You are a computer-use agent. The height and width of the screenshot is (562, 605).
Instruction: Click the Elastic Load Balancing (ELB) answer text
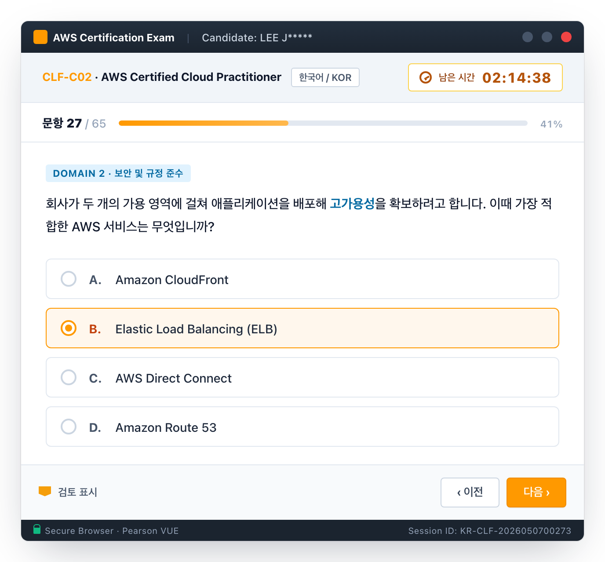click(x=196, y=329)
